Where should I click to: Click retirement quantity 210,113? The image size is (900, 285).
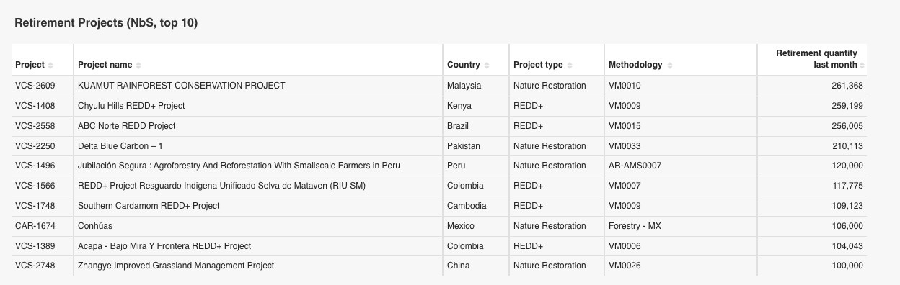(x=847, y=146)
